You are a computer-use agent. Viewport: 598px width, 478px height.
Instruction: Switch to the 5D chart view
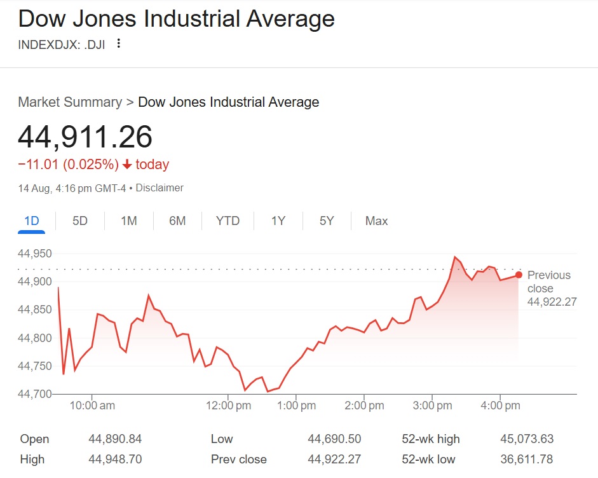[x=80, y=221]
